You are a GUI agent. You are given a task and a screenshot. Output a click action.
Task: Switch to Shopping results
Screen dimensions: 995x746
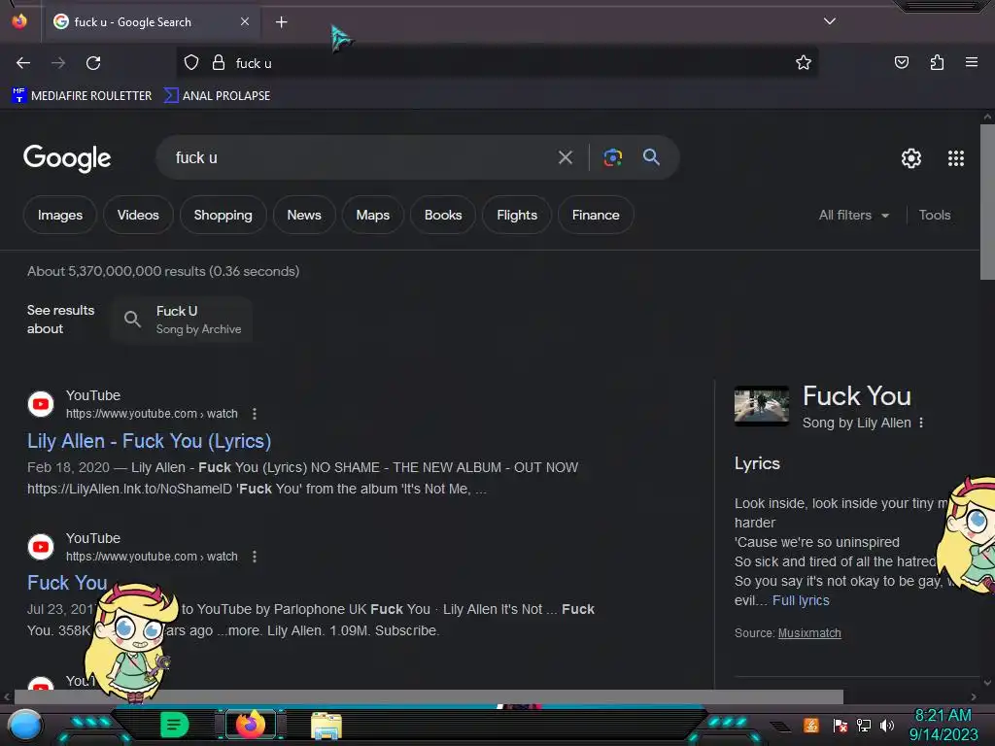coord(223,215)
